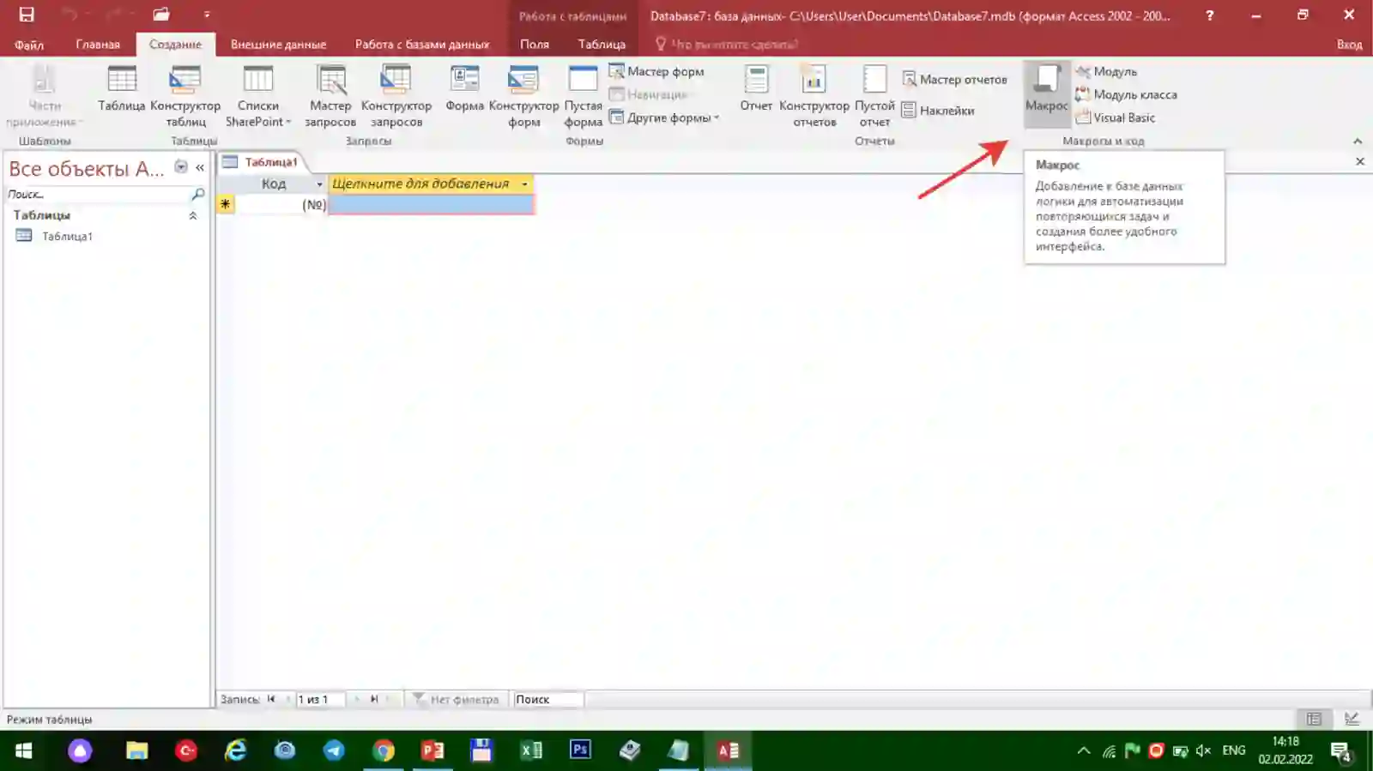Screen dimensions: 1373x771
Task: Expand the Other Forms (Другие формы) dropdown
Action: pos(664,117)
